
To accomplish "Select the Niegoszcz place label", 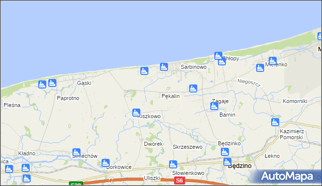I will pyautogui.click(x=249, y=82).
